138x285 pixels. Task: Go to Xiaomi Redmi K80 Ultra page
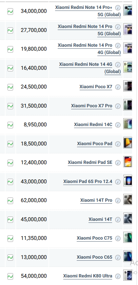tap(88, 276)
